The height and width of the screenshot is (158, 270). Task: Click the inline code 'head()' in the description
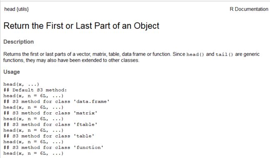click(x=195, y=54)
